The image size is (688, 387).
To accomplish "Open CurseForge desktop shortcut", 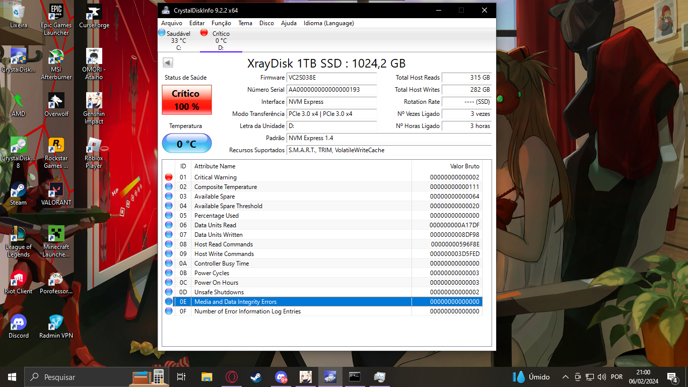I will click(94, 16).
